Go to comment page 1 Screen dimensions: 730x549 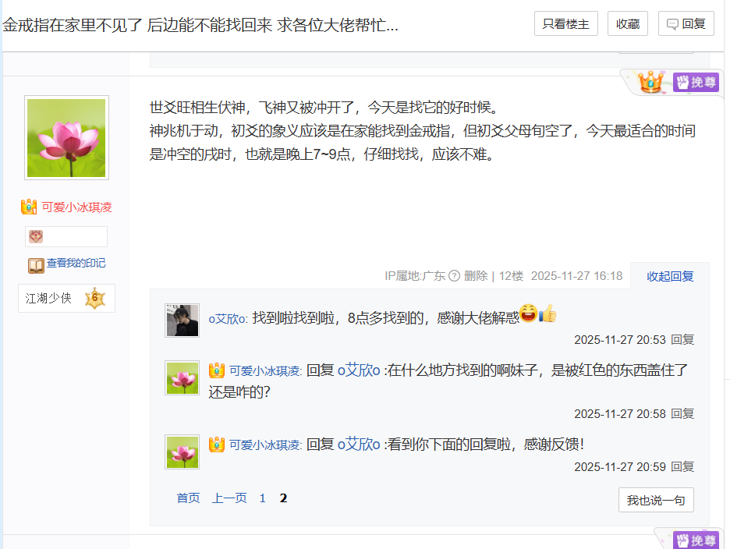263,498
